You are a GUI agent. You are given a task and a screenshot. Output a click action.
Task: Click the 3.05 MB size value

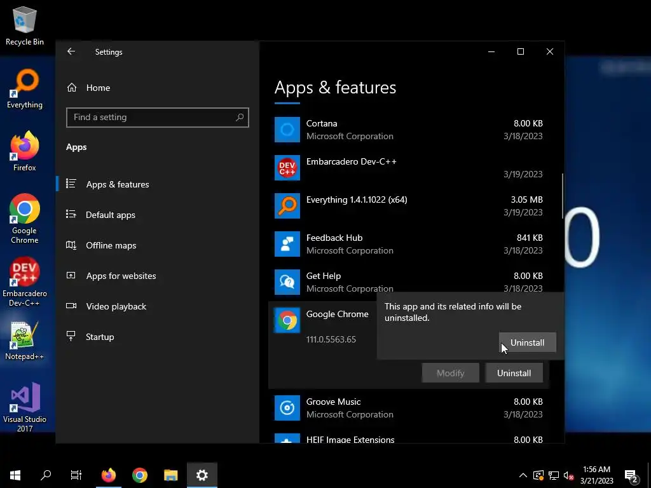[x=526, y=200]
